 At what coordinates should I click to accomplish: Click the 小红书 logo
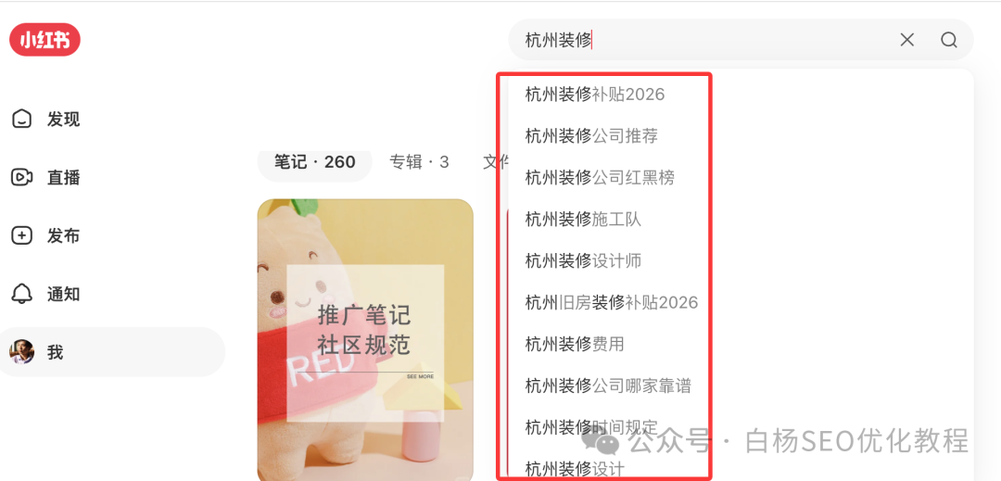44,40
